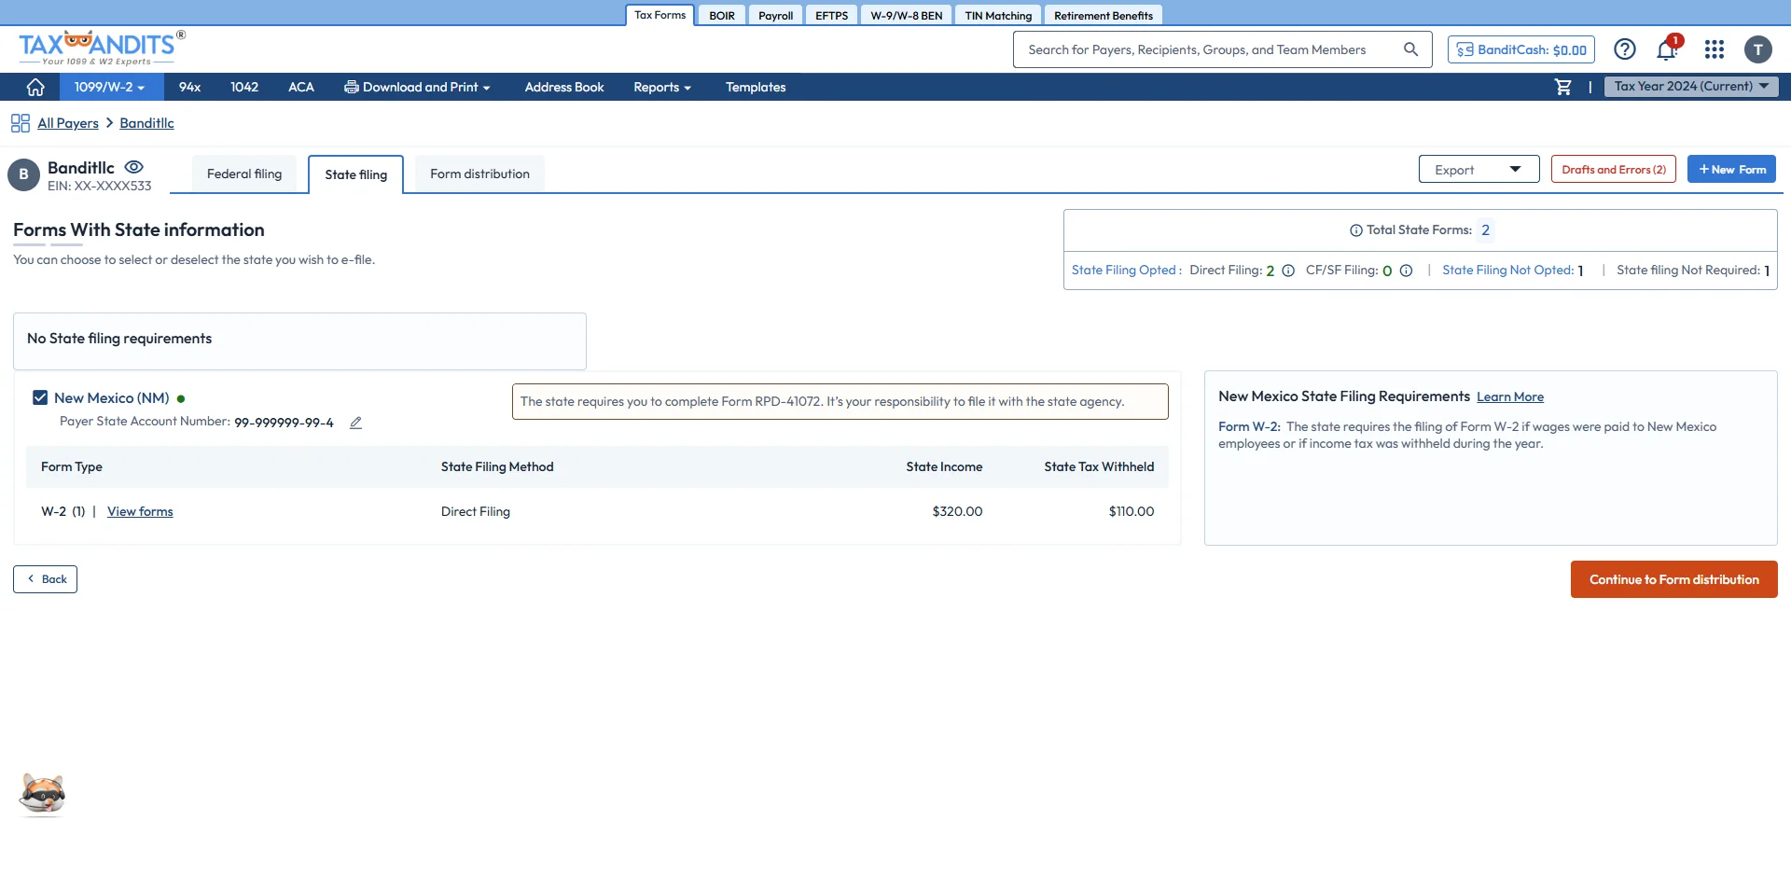Click the State Tax Withheld value $110.00
Screen dimensions: 1791x889
pyautogui.click(x=1131, y=511)
